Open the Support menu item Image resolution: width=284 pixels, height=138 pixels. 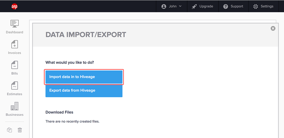pos(233,6)
